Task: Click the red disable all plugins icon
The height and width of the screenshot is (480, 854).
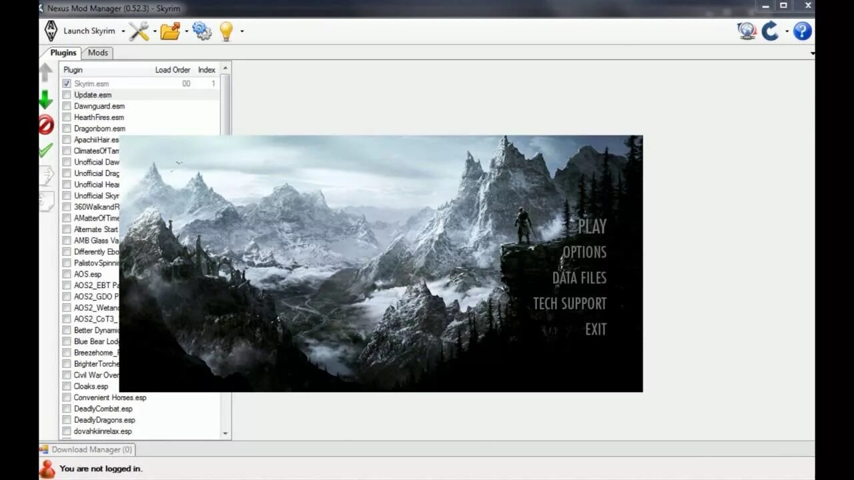Action: point(45,125)
